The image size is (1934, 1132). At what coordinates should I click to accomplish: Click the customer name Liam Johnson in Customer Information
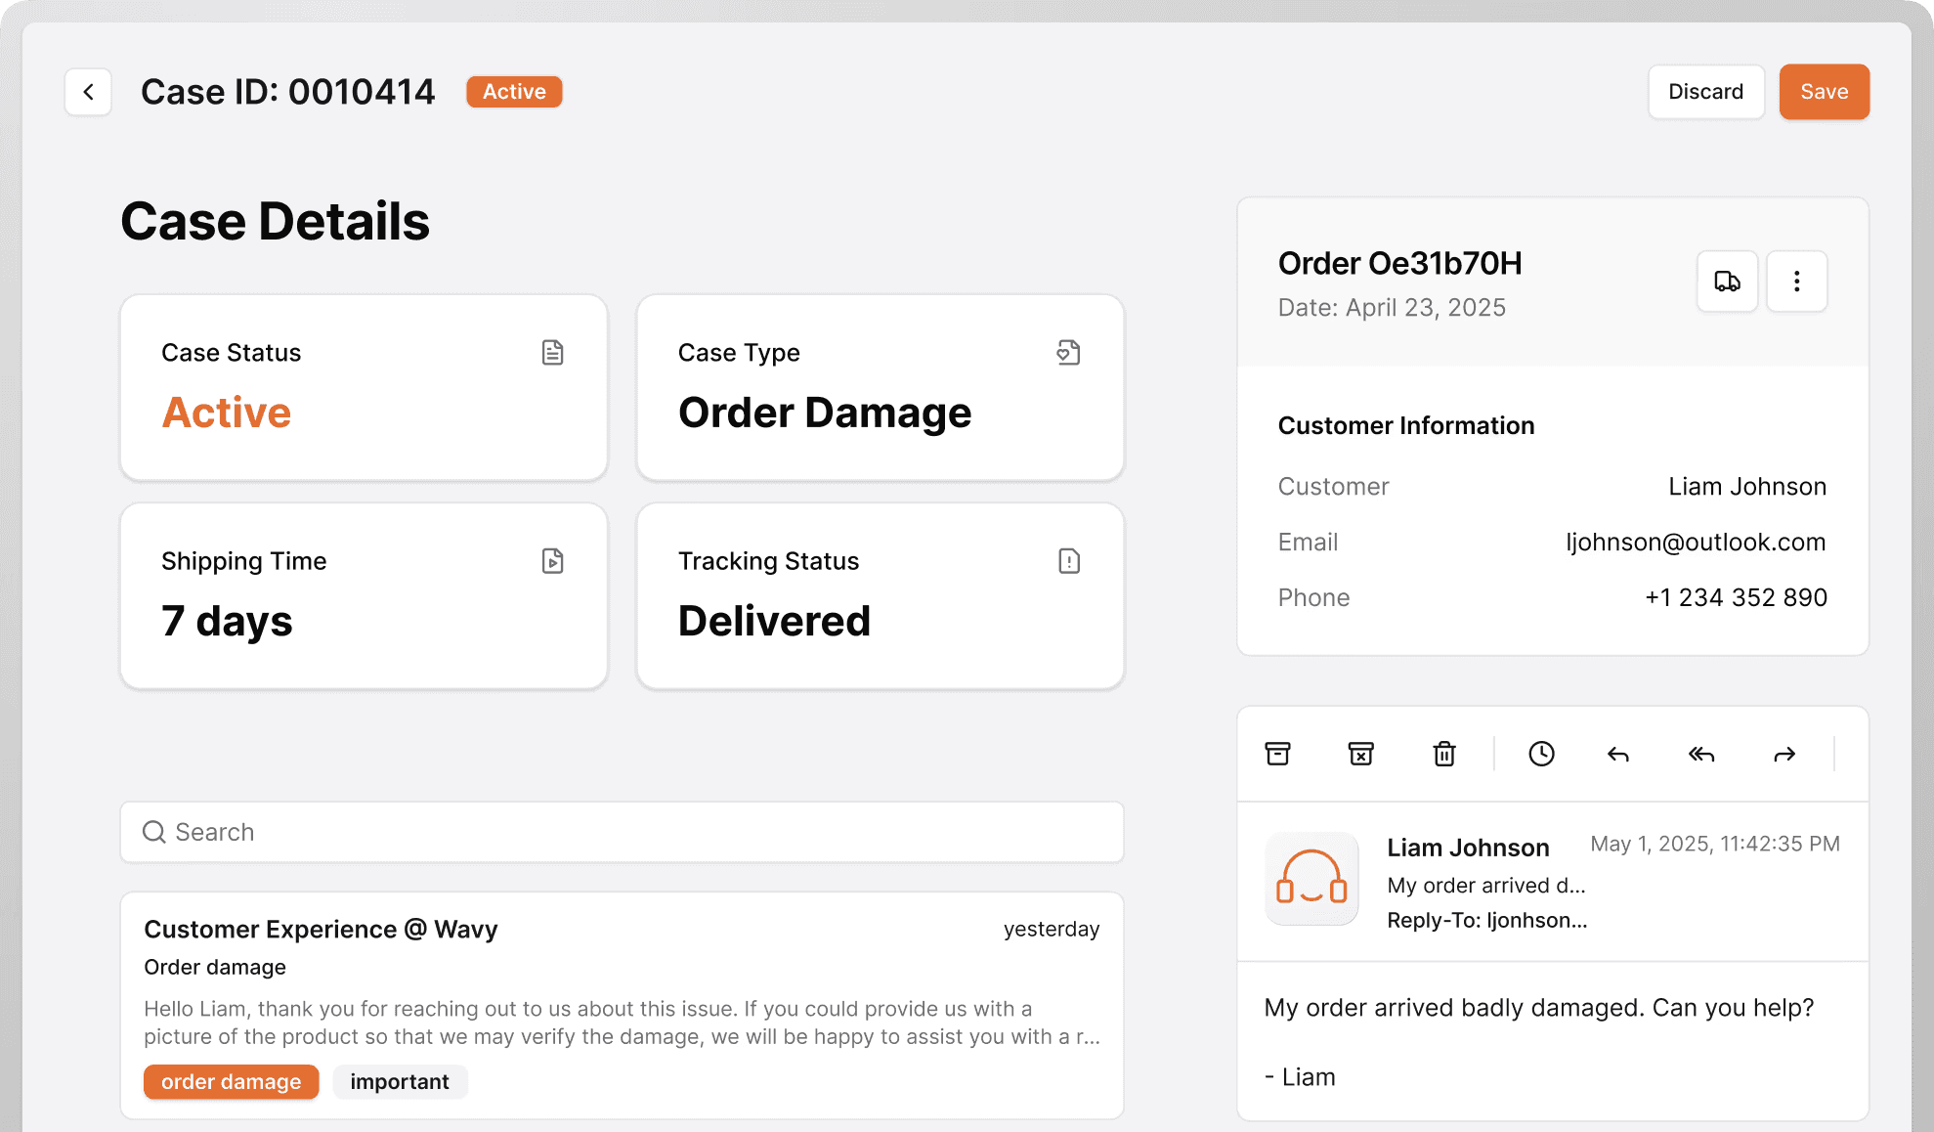point(1747,486)
